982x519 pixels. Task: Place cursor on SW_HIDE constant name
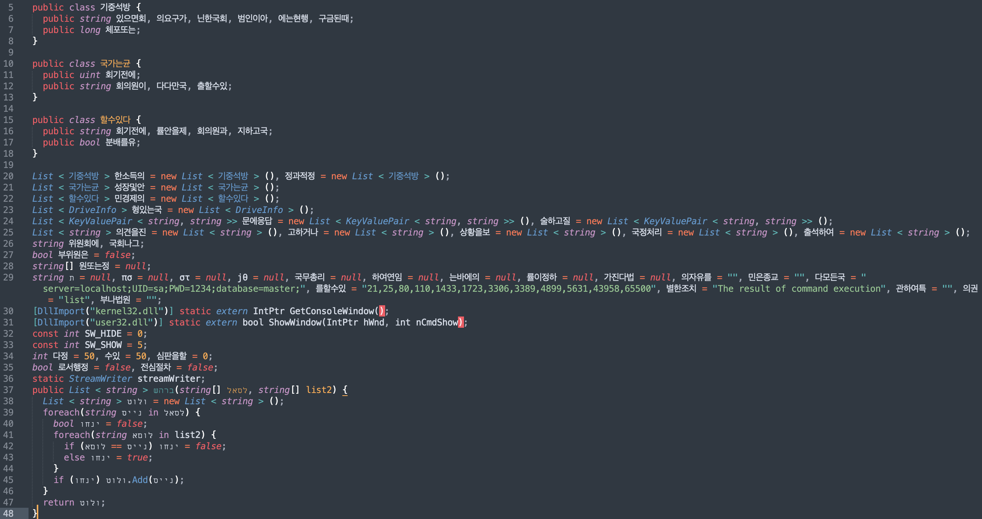coord(103,333)
